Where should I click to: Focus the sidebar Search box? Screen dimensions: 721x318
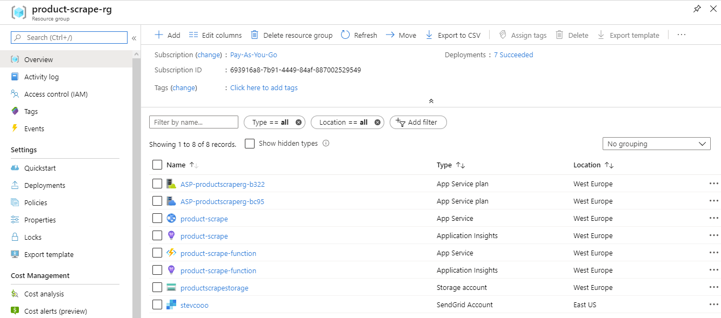point(69,37)
